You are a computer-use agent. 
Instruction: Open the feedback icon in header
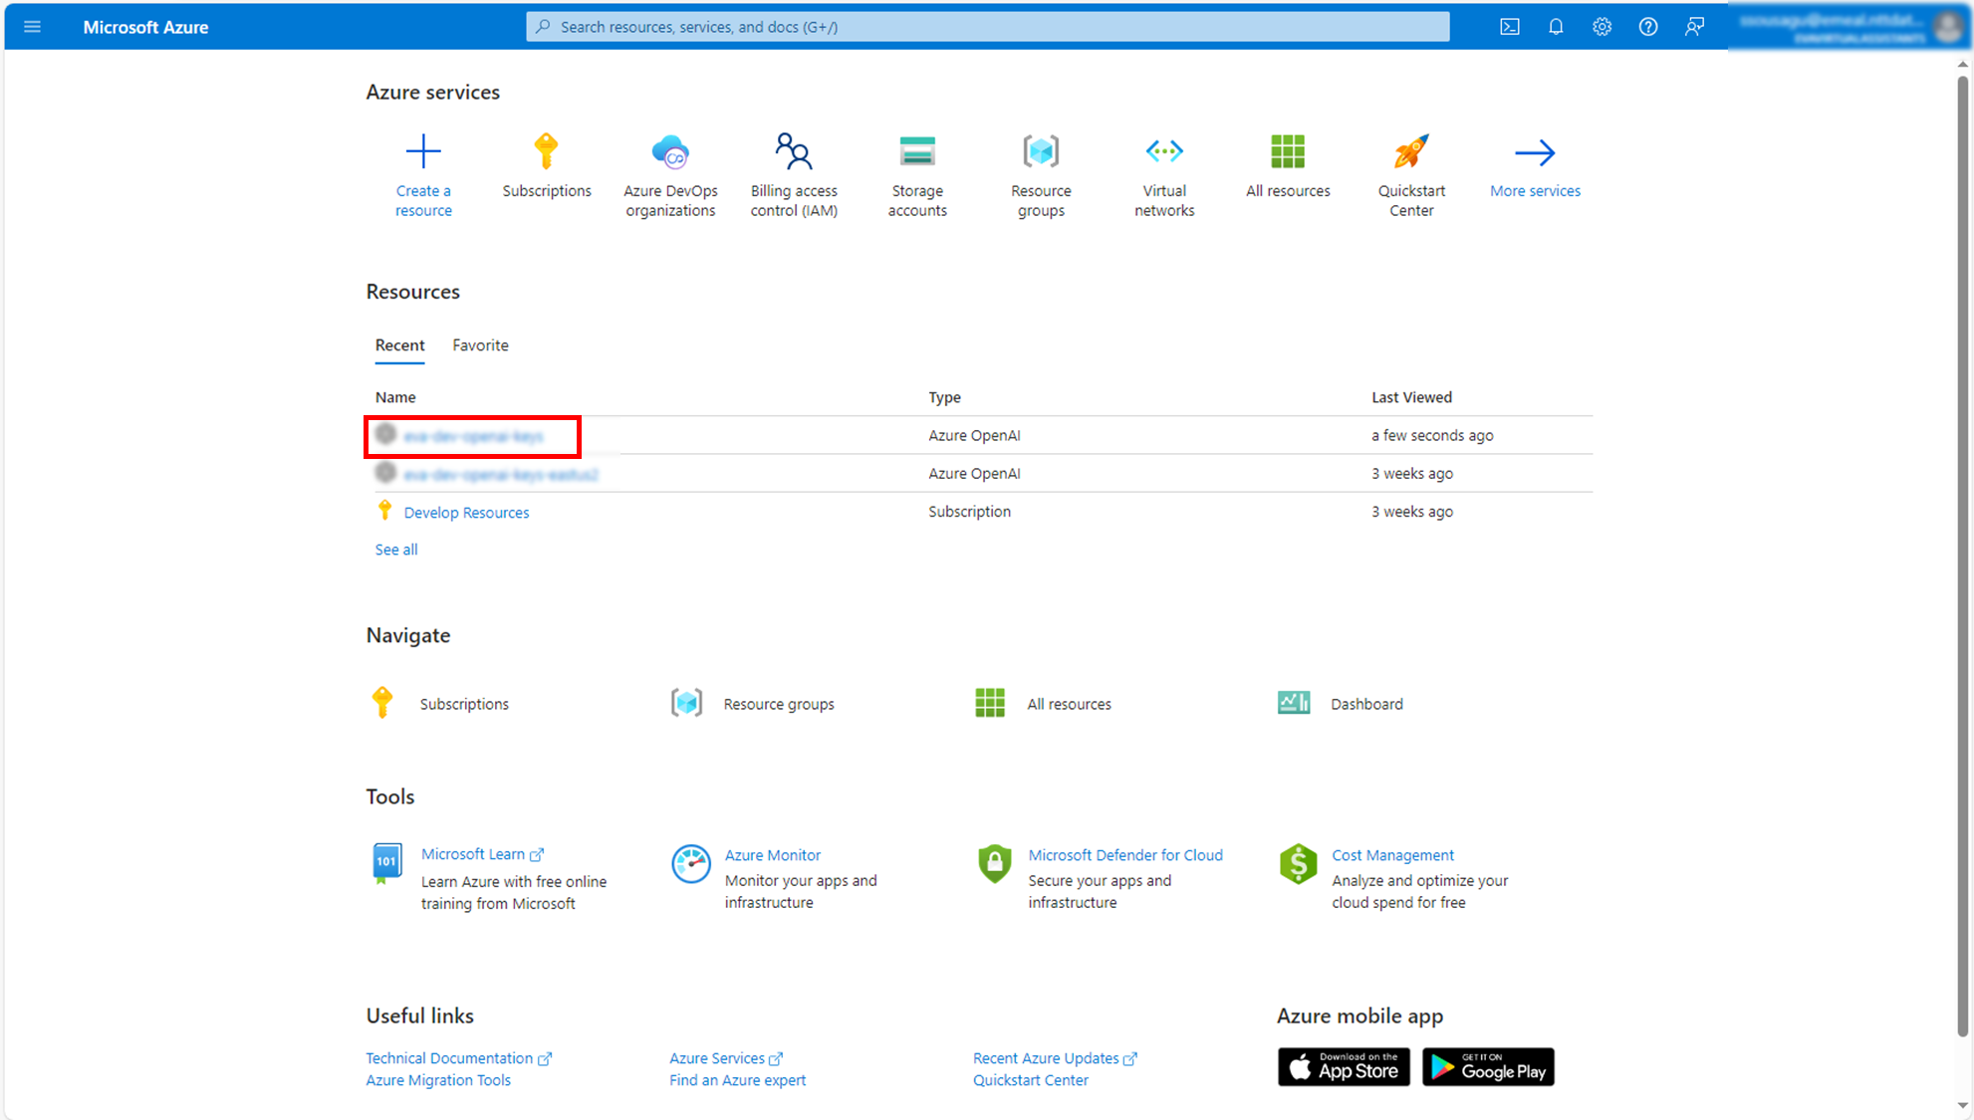(1694, 27)
